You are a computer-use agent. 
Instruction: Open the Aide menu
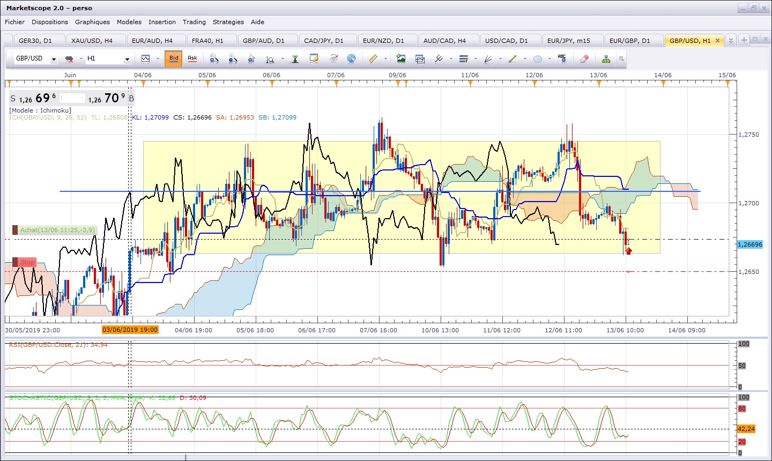[257, 22]
